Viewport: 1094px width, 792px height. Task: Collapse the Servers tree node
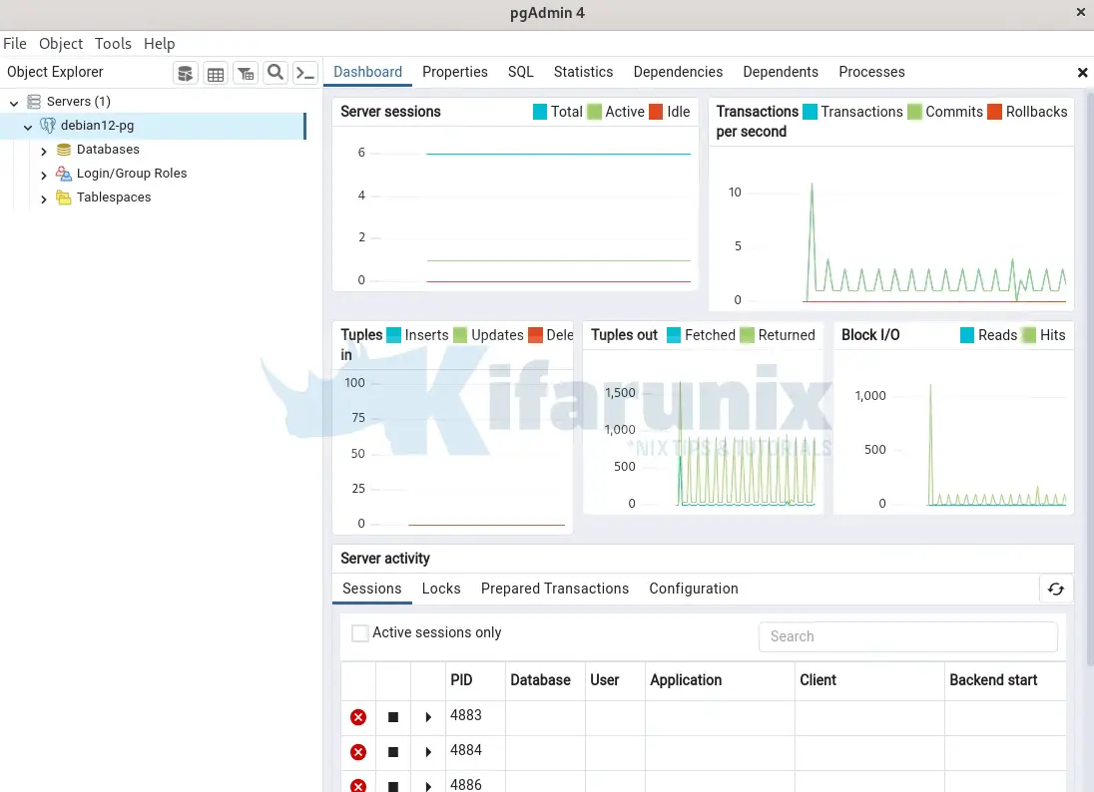13,101
